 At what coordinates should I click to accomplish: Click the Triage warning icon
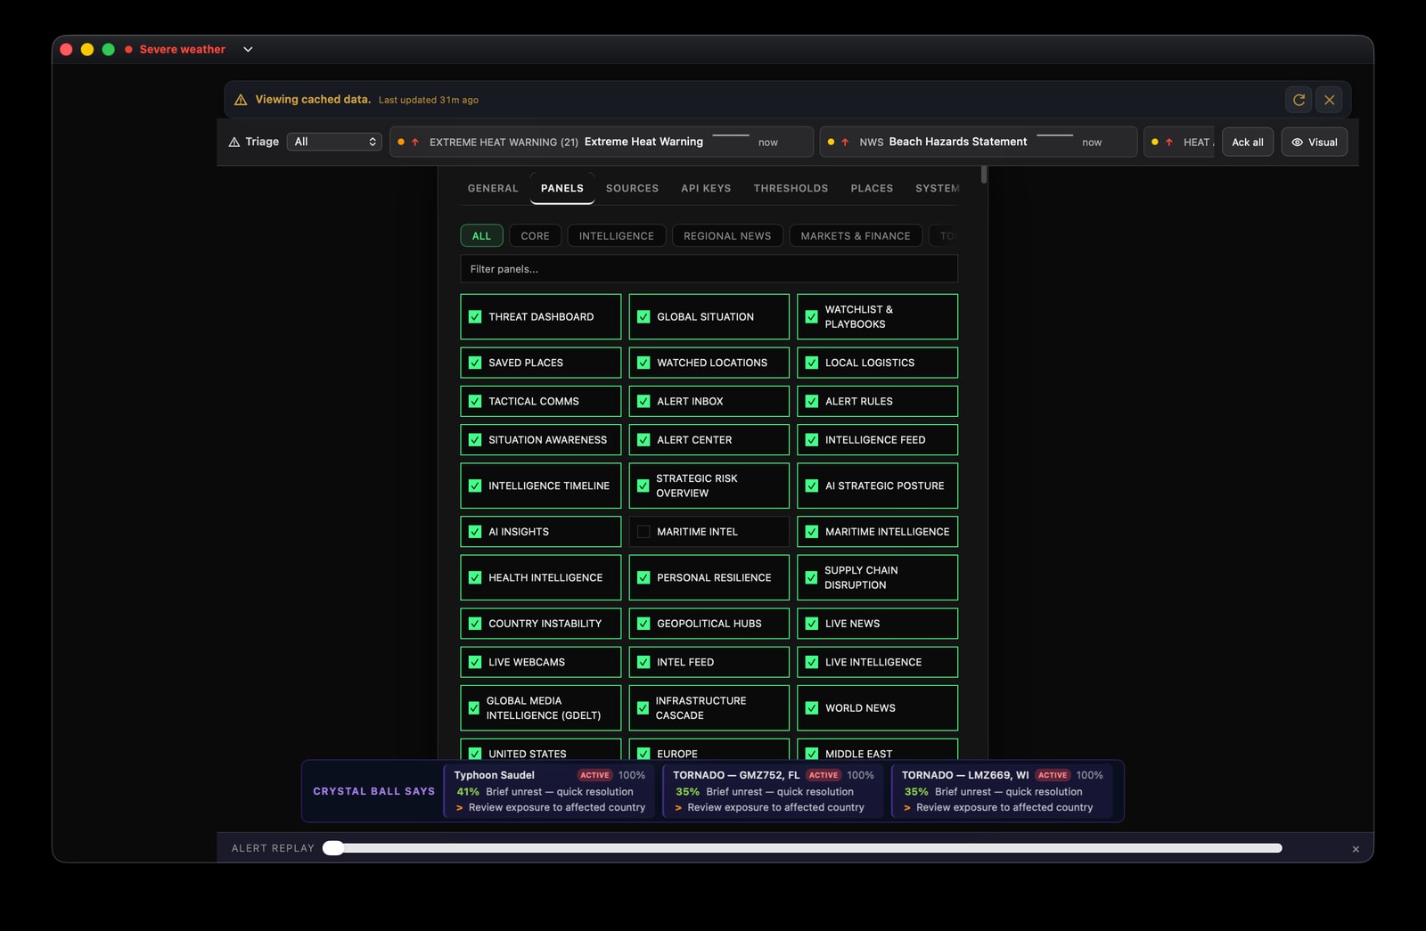pyautogui.click(x=234, y=142)
